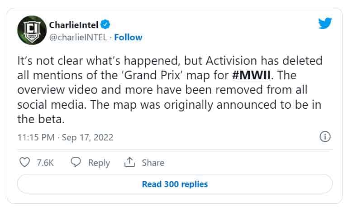Screen dimensions: 348x207
Task: Follow the @charlieINTEL account
Action: (x=128, y=37)
